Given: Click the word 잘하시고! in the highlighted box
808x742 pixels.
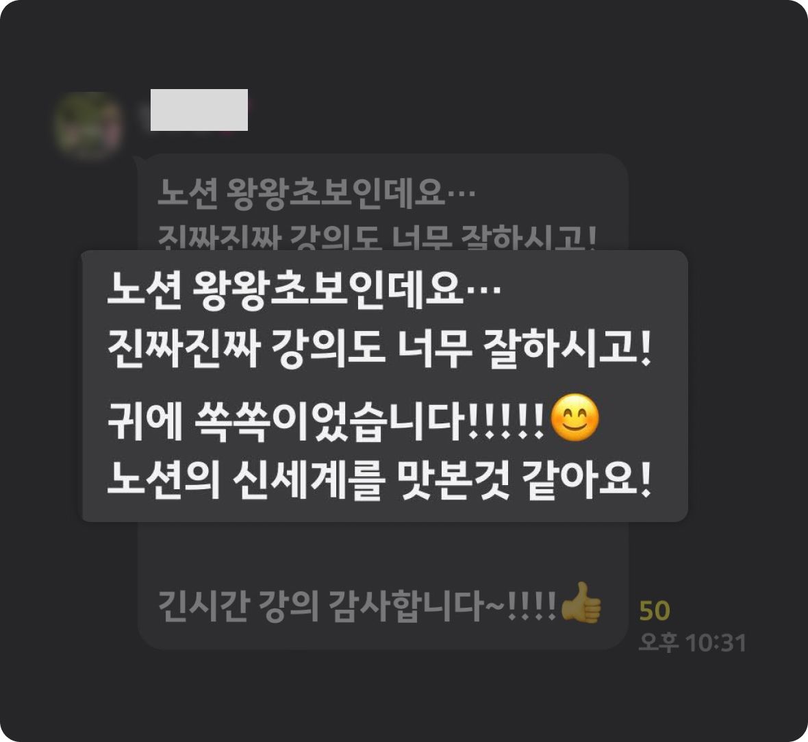Looking at the screenshot, I should (x=568, y=349).
